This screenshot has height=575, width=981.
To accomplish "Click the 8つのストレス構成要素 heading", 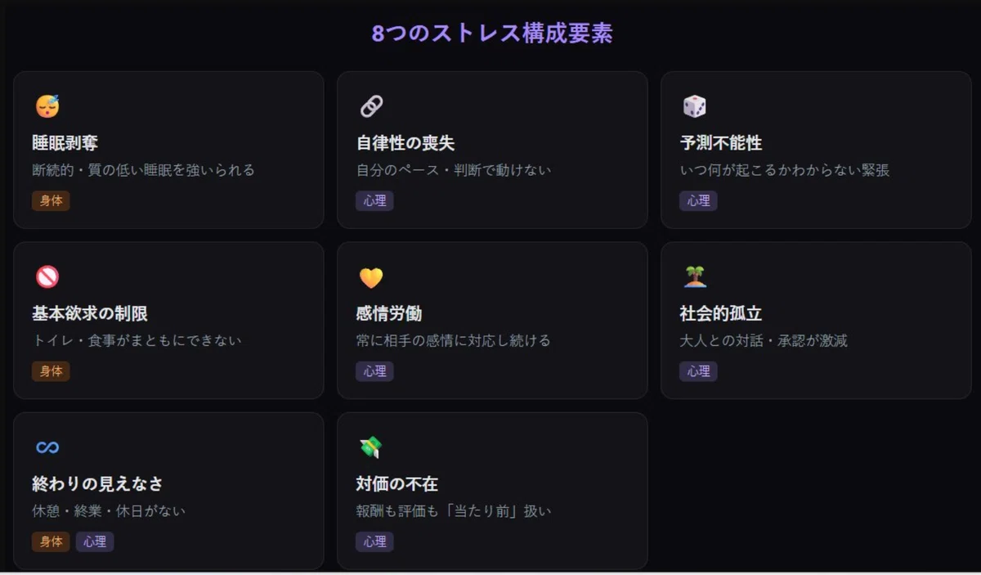I will point(491,34).
